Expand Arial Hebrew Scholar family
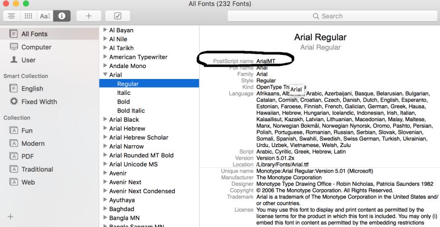 point(105,137)
